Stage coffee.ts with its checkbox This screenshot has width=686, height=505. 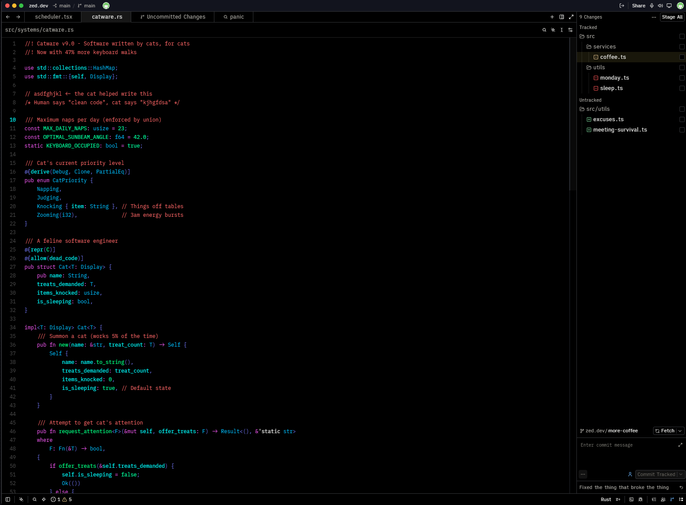(682, 57)
